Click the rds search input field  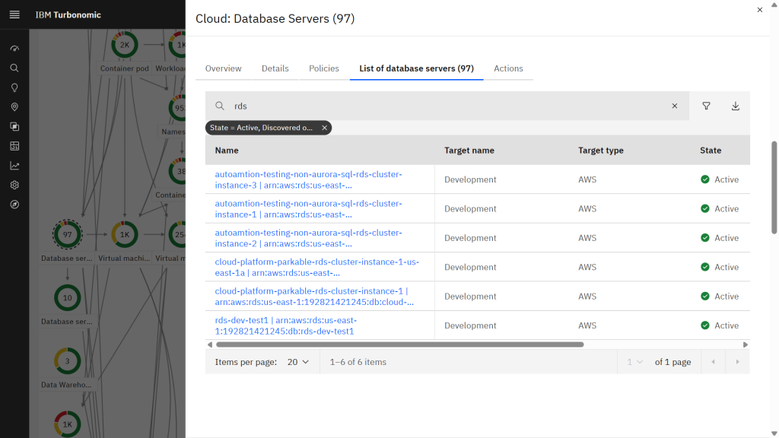click(447, 106)
